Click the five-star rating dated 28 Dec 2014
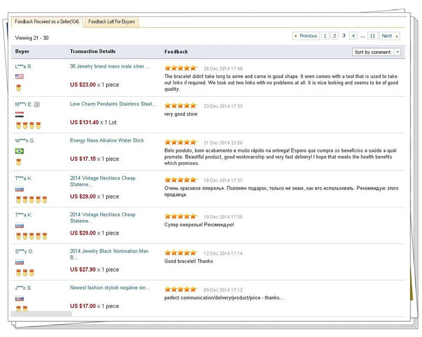This screenshot has width=422, height=337. pos(180,68)
